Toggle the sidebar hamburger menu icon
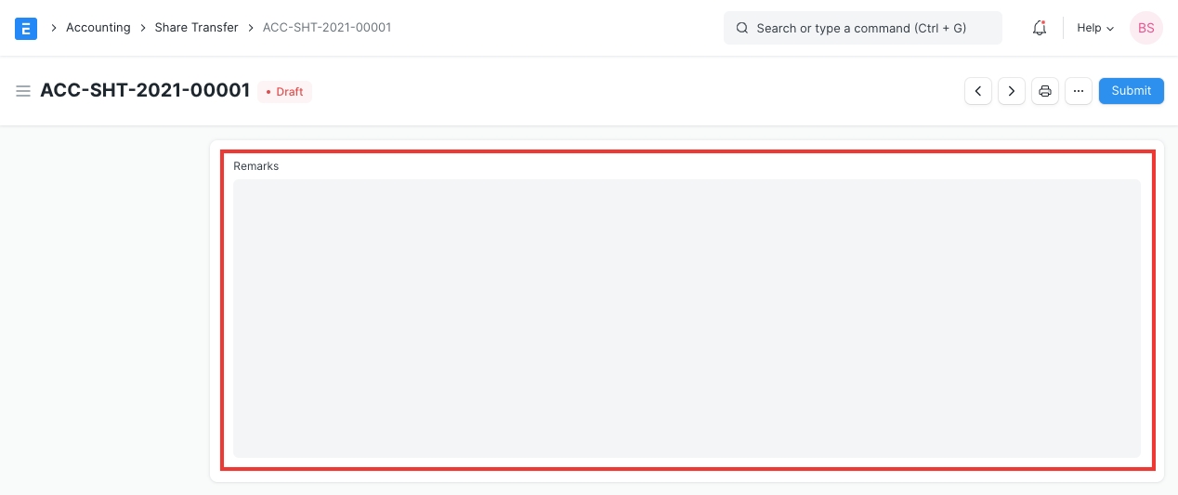 (x=23, y=91)
